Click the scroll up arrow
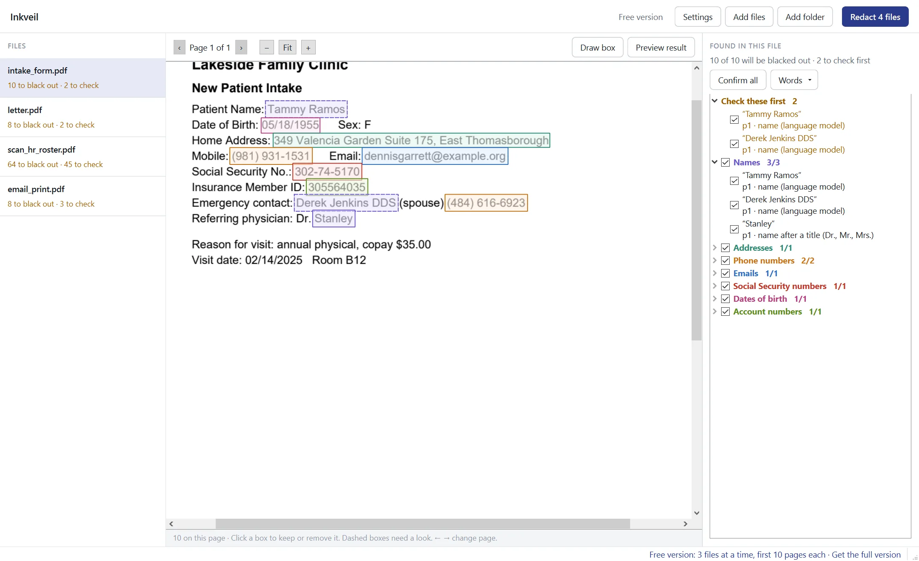Screen dimensions: 919x561 pyautogui.click(x=696, y=68)
